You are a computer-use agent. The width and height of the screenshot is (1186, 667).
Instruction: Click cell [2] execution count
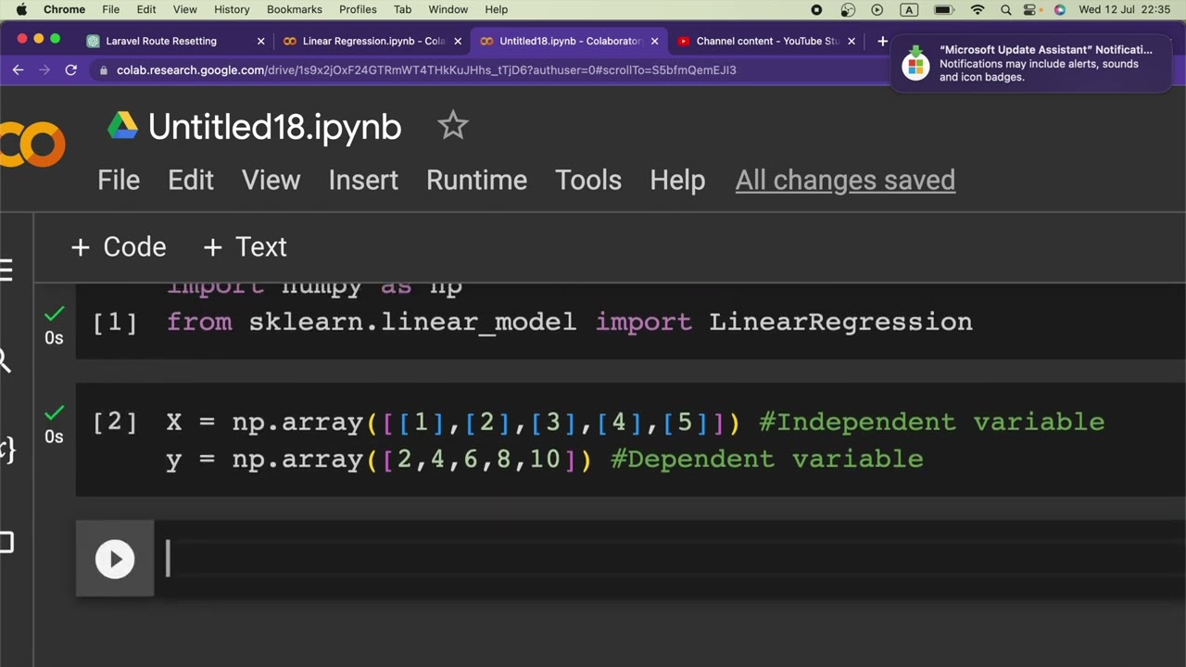pos(115,422)
